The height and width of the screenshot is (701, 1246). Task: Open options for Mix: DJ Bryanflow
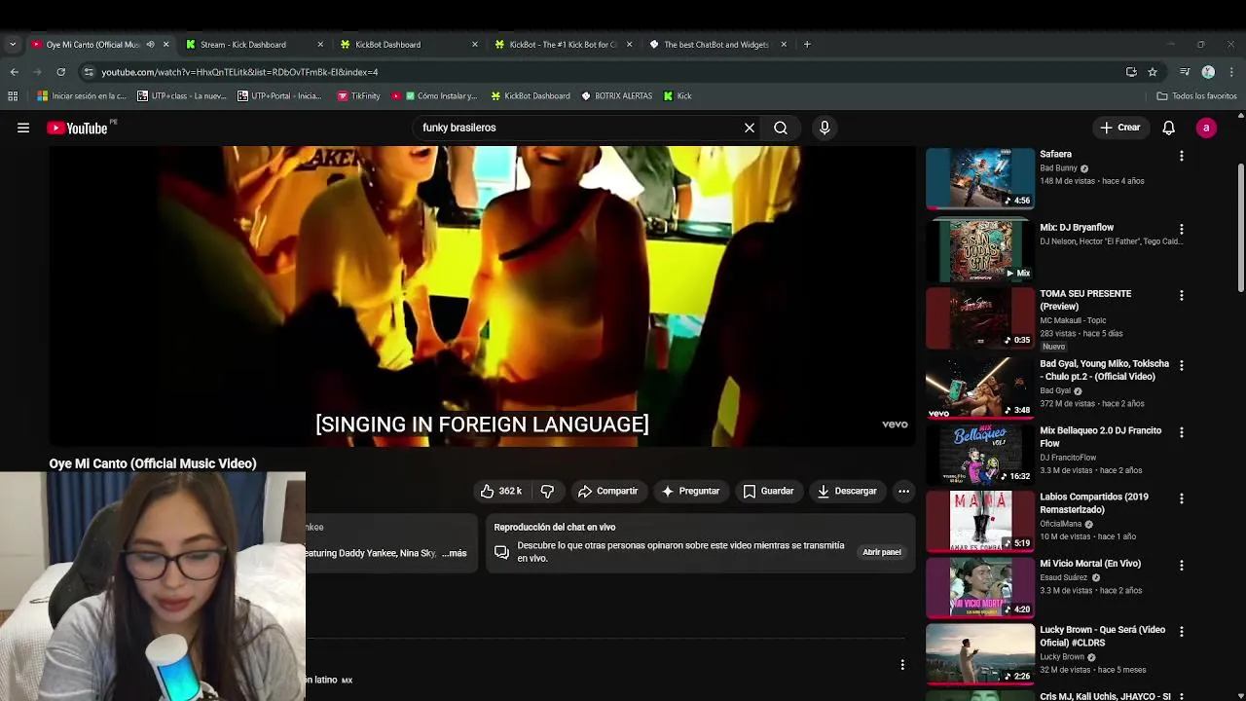(1182, 229)
